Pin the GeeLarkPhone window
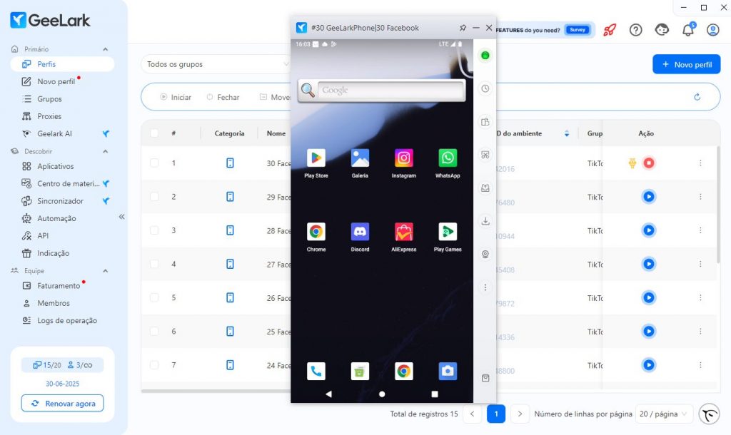The image size is (731, 435). 463,28
